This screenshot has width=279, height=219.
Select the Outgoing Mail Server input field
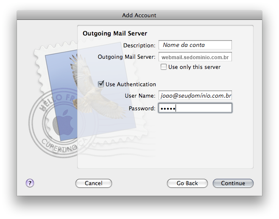[195, 57]
